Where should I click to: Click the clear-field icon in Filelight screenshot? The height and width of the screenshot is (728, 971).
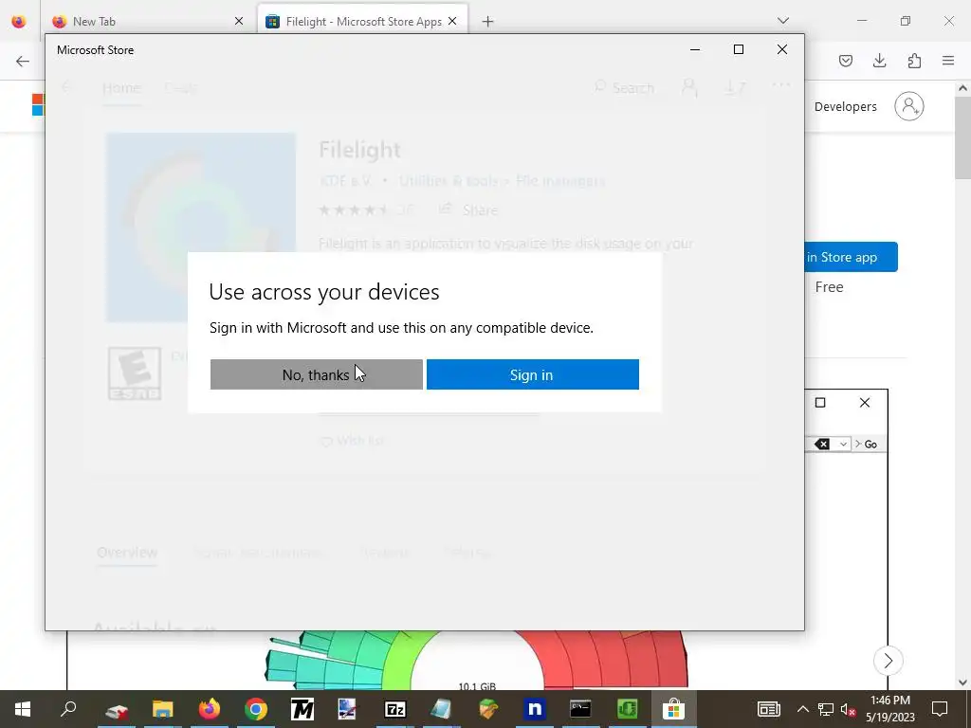click(x=822, y=444)
